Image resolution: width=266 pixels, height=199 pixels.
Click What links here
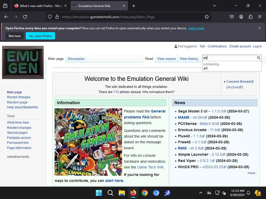18,123
